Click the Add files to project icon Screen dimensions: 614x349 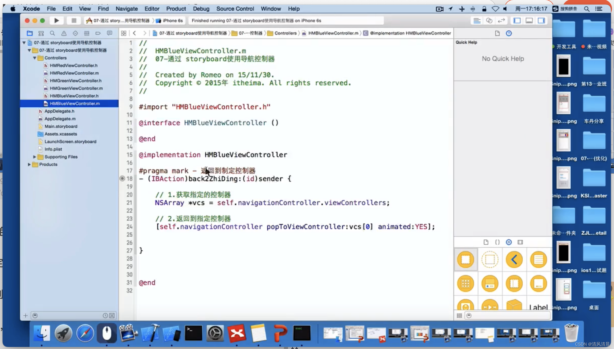pyautogui.click(x=25, y=315)
